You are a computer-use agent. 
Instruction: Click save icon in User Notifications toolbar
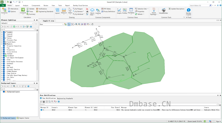(44, 101)
